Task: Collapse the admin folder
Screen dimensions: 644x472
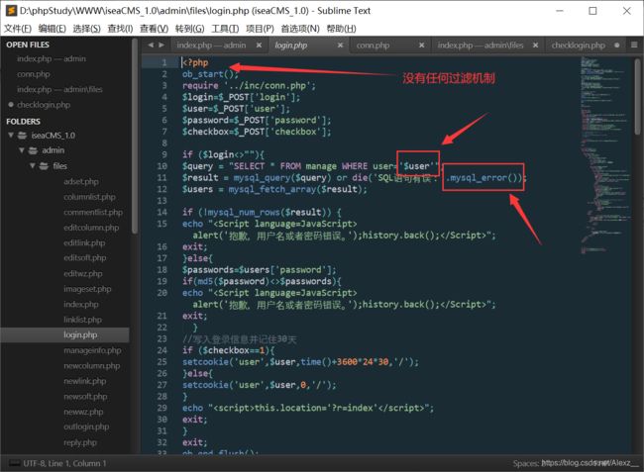Action: click(22, 150)
